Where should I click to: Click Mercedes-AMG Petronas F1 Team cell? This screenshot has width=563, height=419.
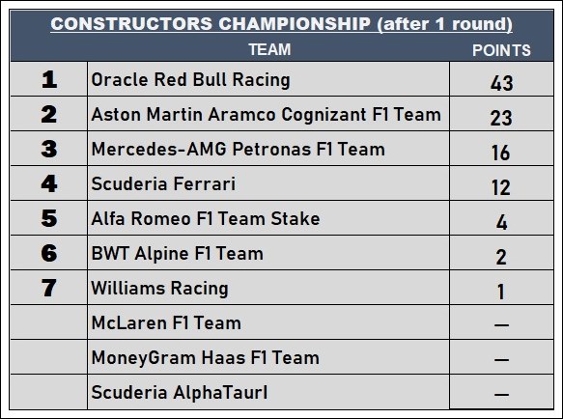[x=268, y=149]
